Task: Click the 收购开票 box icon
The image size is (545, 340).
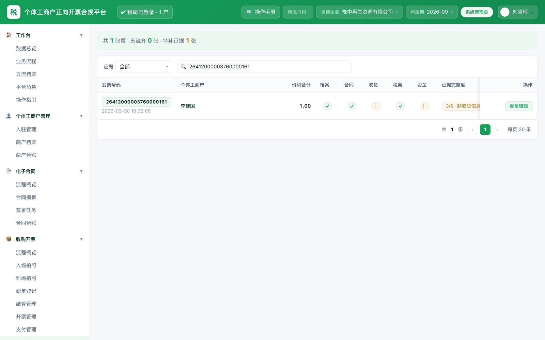Action: pyautogui.click(x=9, y=239)
